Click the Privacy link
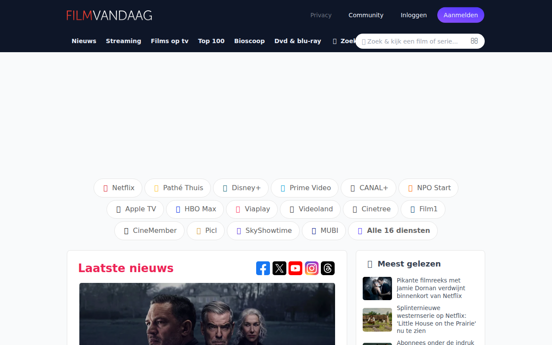The height and width of the screenshot is (345, 552). pyautogui.click(x=321, y=15)
